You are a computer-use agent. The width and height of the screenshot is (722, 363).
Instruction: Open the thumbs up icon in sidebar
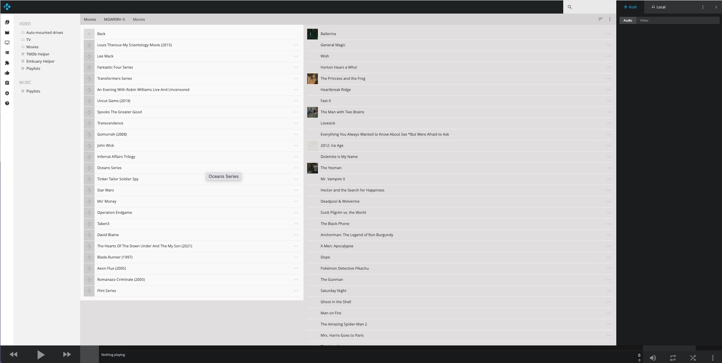pyautogui.click(x=7, y=73)
